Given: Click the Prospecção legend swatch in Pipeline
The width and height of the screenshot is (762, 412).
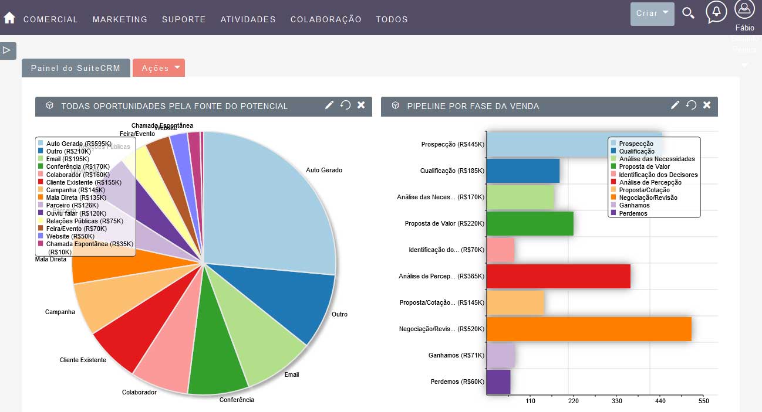Looking at the screenshot, I should [x=613, y=144].
